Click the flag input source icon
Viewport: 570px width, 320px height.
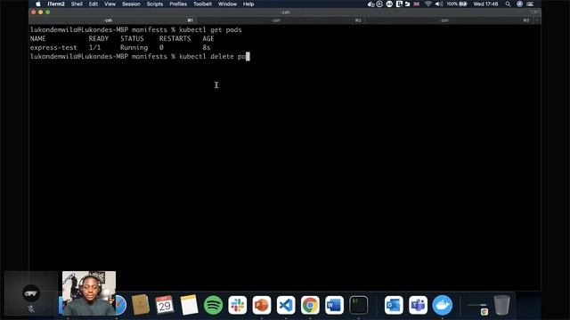click(417, 4)
